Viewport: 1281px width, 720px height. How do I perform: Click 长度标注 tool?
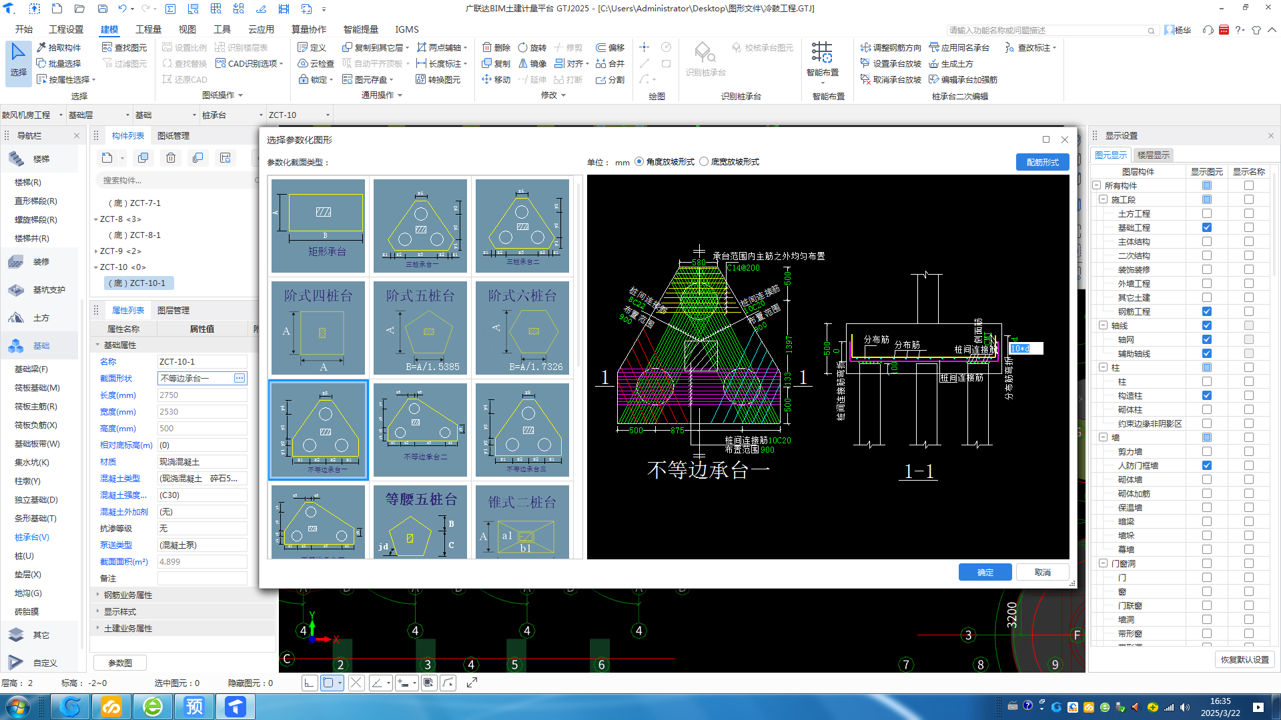(x=441, y=63)
